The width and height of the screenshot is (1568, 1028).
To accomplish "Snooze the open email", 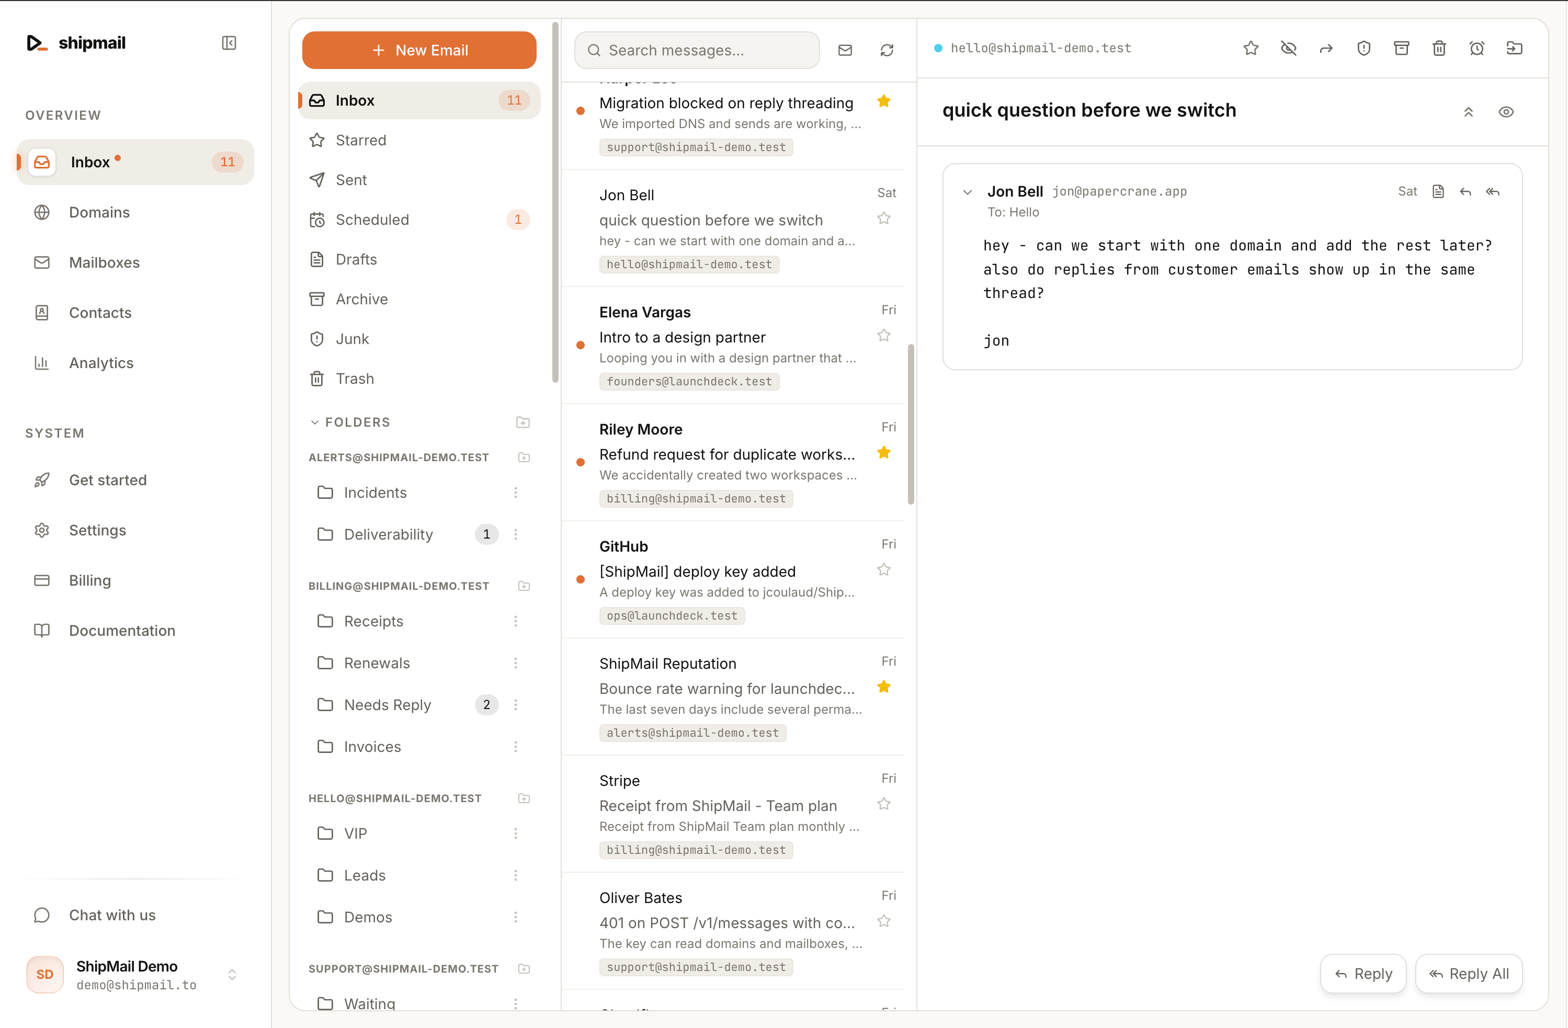I will [x=1477, y=48].
